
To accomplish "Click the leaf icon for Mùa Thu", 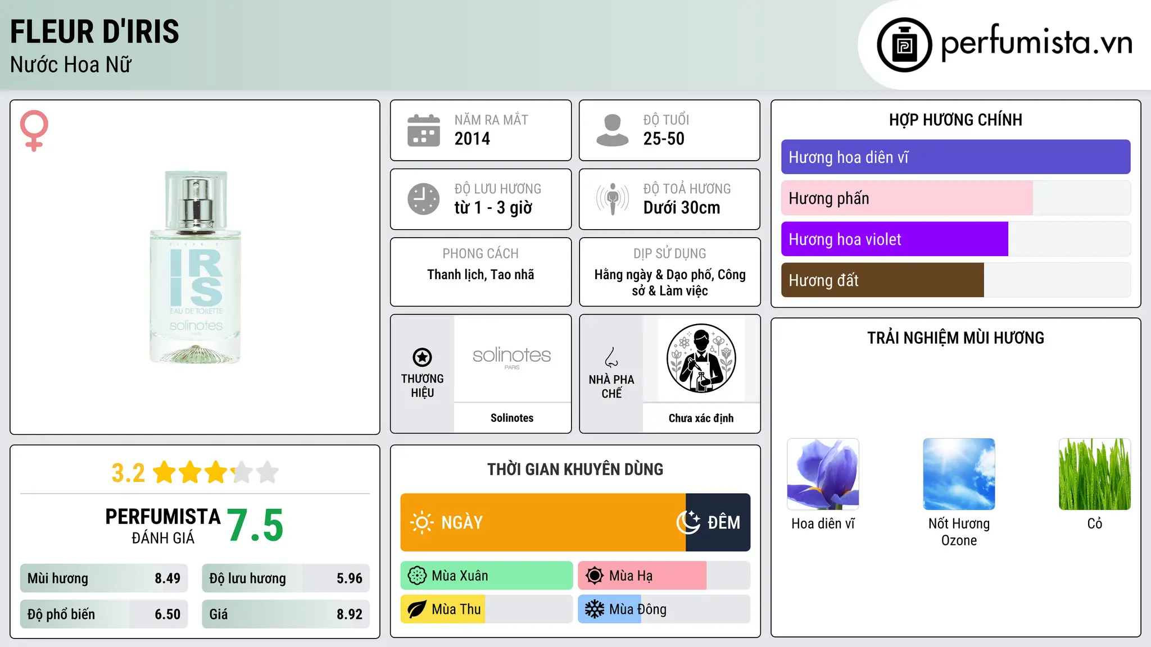I will pyautogui.click(x=417, y=609).
